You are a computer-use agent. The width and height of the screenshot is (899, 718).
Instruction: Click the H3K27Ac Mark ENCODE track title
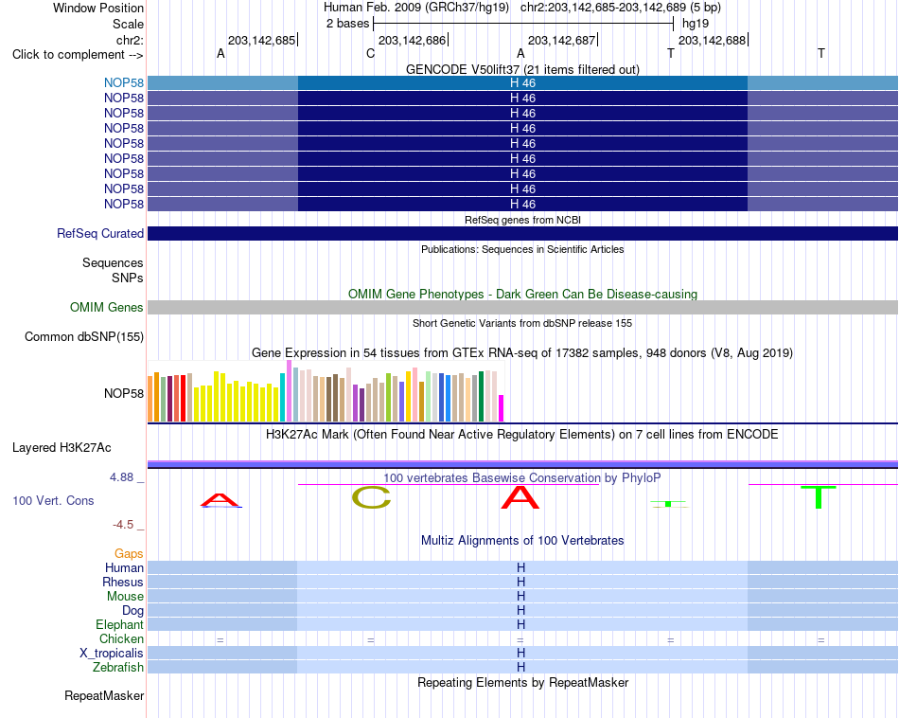coord(522,435)
